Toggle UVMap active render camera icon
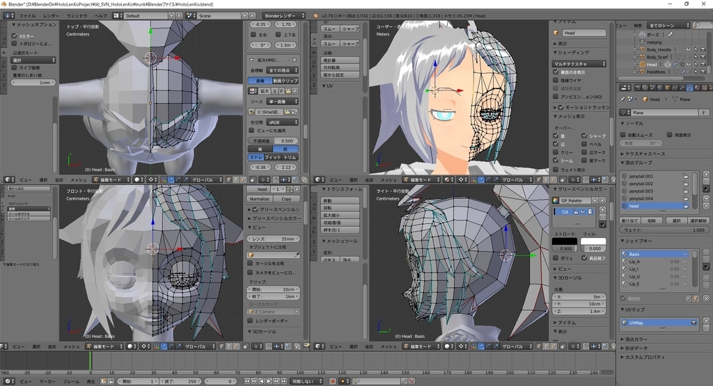This screenshot has height=386, width=713. coord(694,323)
